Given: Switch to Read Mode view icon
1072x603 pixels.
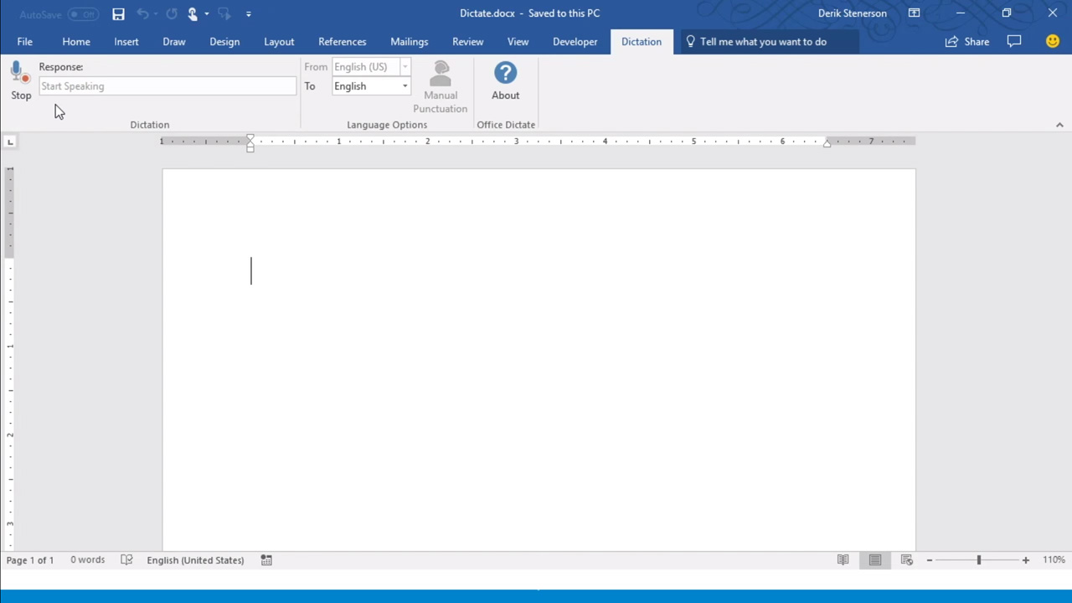Looking at the screenshot, I should (843, 559).
